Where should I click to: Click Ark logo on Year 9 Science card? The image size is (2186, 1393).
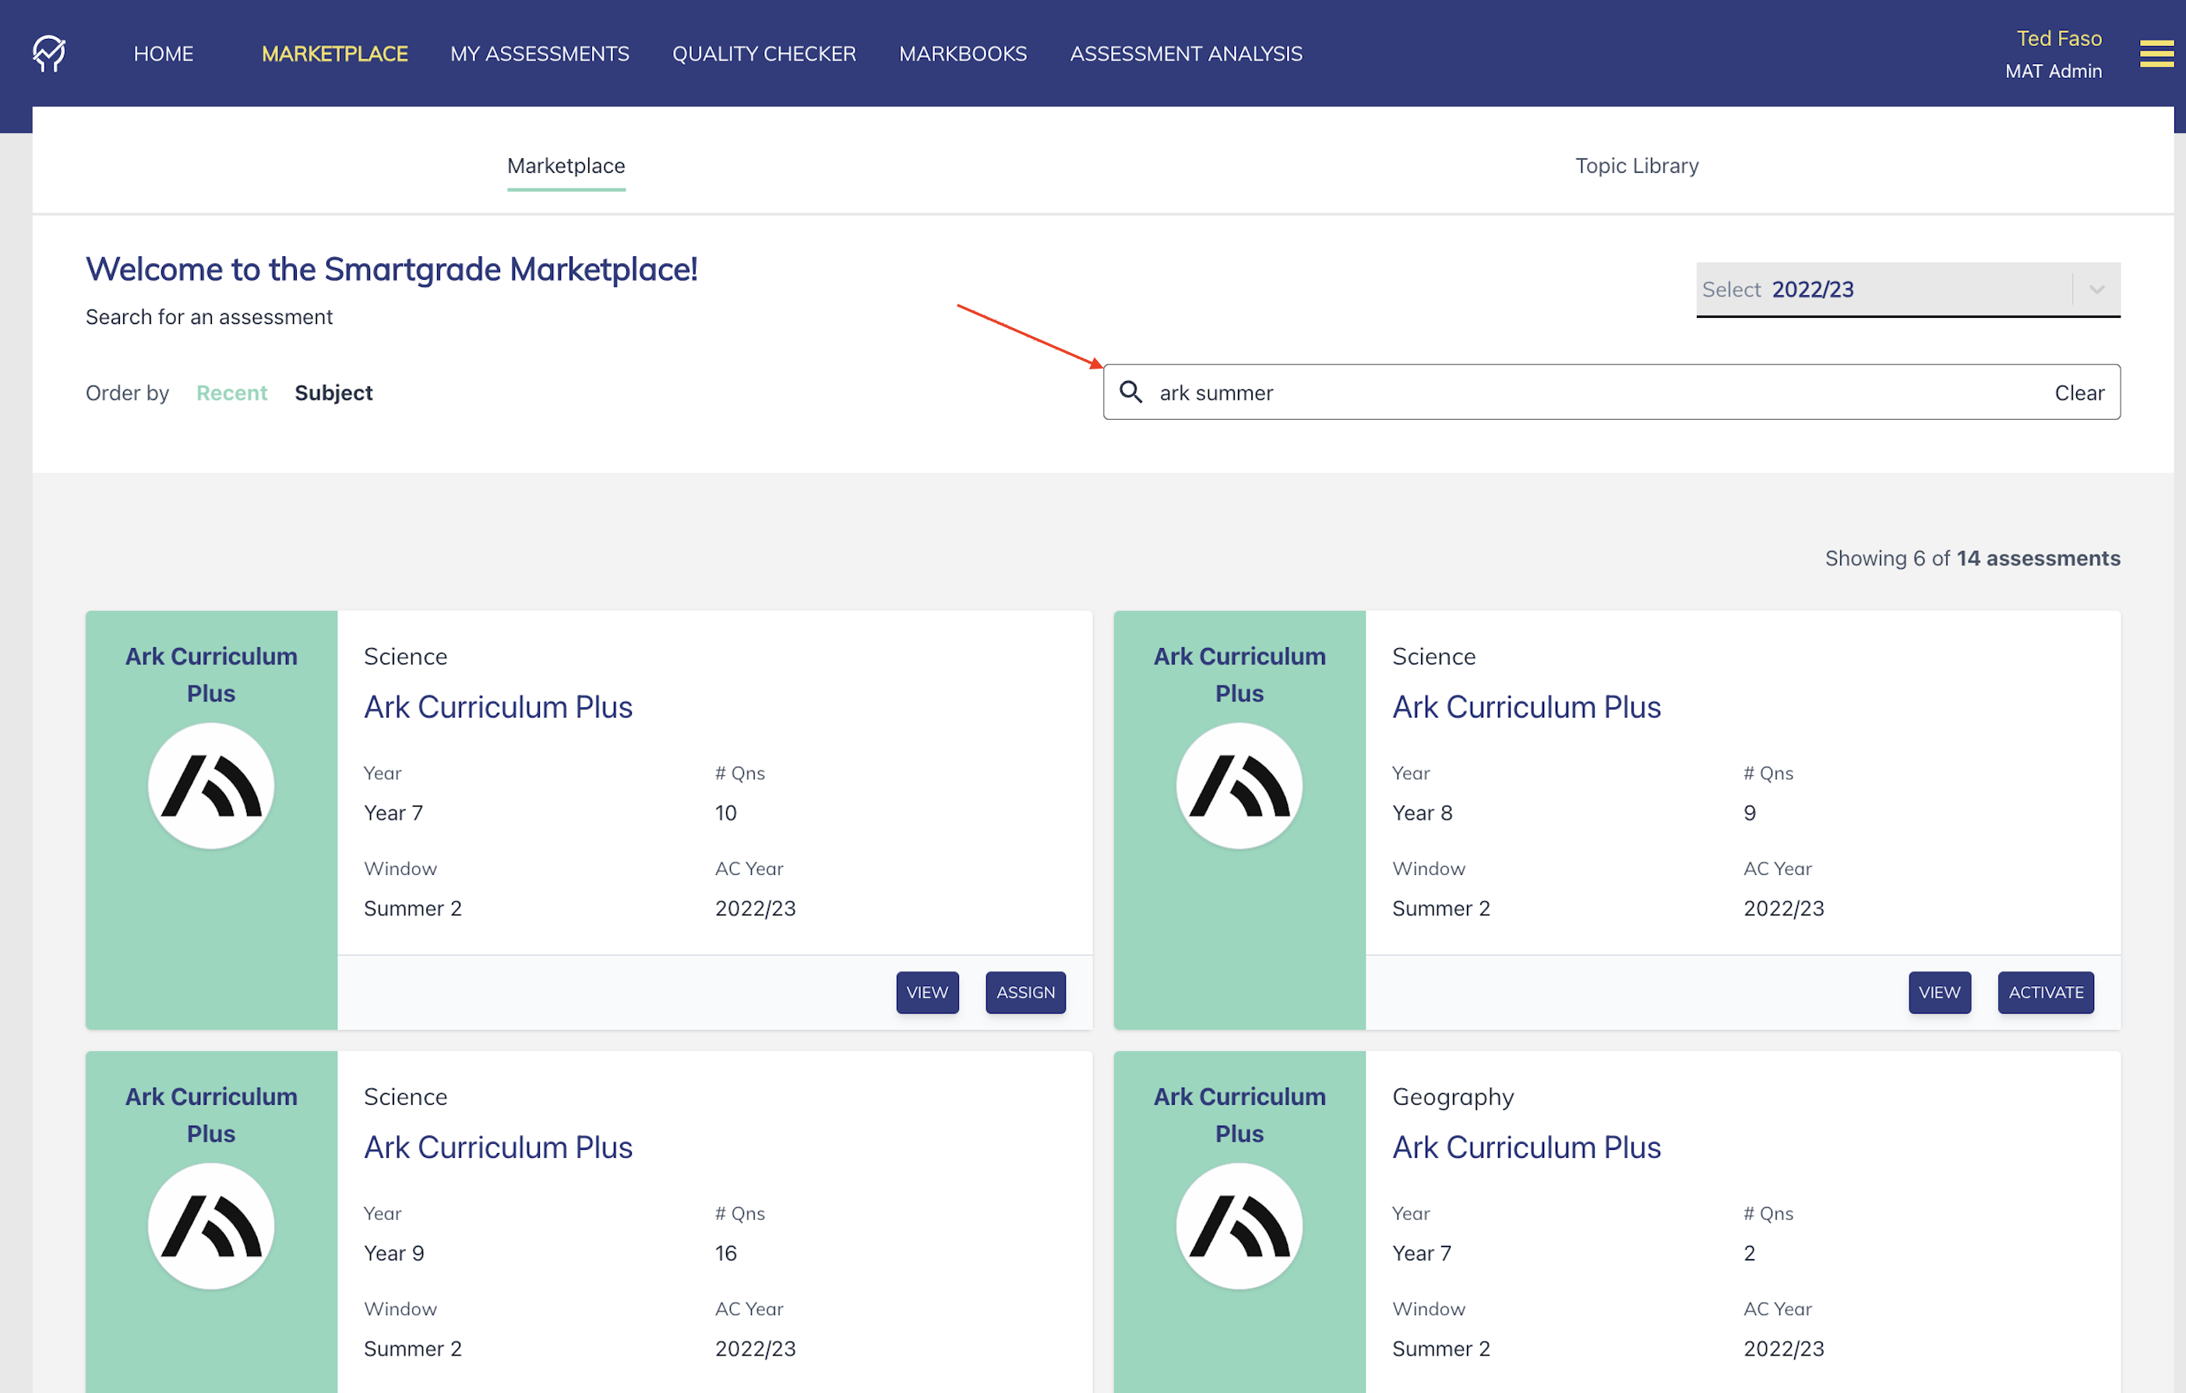coord(212,1226)
